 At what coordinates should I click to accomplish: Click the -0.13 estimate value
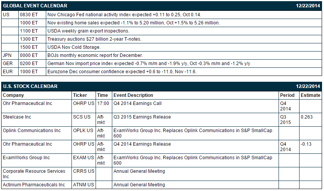pyautogui.click(x=306, y=144)
